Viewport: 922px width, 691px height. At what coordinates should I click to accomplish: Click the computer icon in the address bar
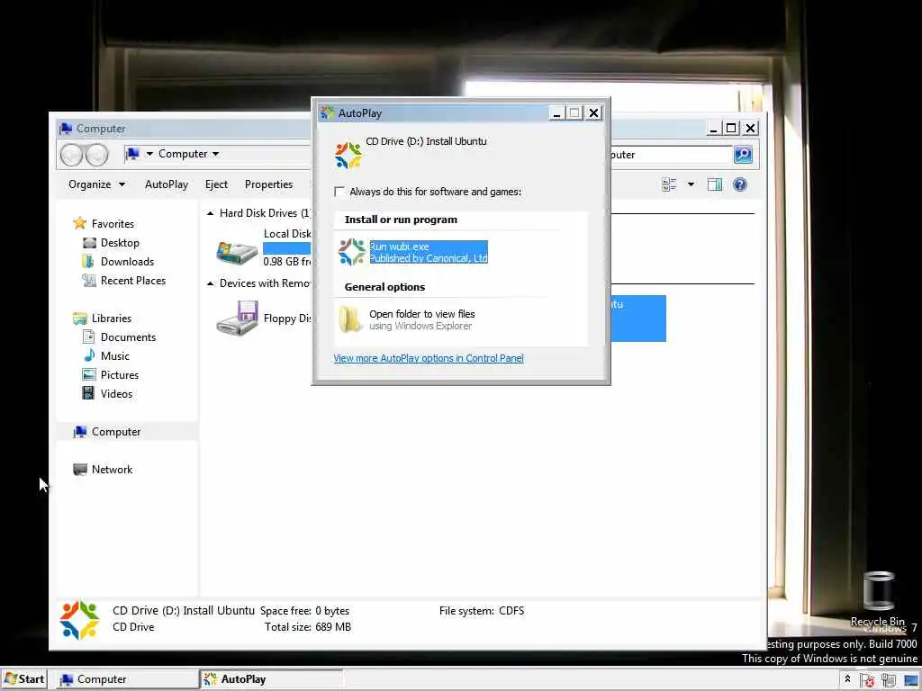pos(133,154)
